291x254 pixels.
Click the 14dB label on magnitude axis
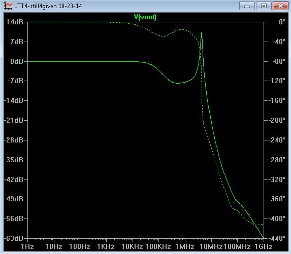tap(15, 22)
